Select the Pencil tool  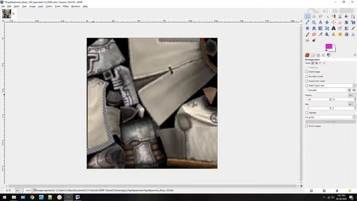353,28
